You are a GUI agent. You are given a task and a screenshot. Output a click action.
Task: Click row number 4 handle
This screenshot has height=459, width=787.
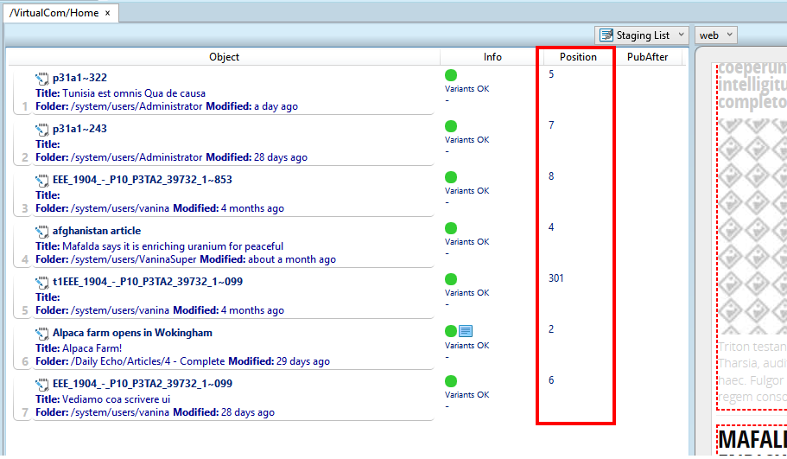24,259
